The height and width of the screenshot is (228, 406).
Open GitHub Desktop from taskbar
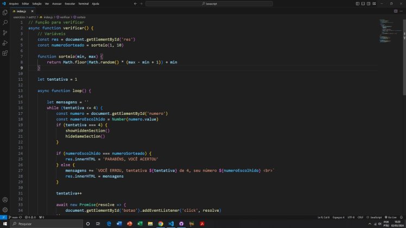181,224
